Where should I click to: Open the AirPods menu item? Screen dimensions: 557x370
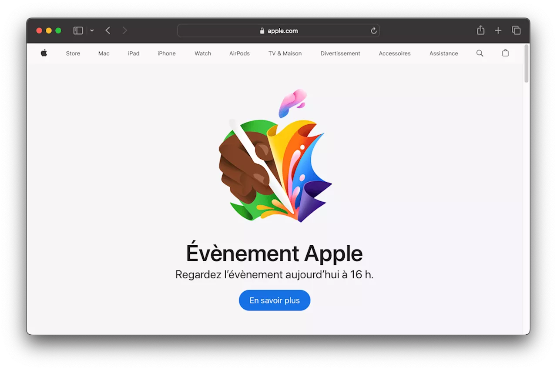pos(239,53)
